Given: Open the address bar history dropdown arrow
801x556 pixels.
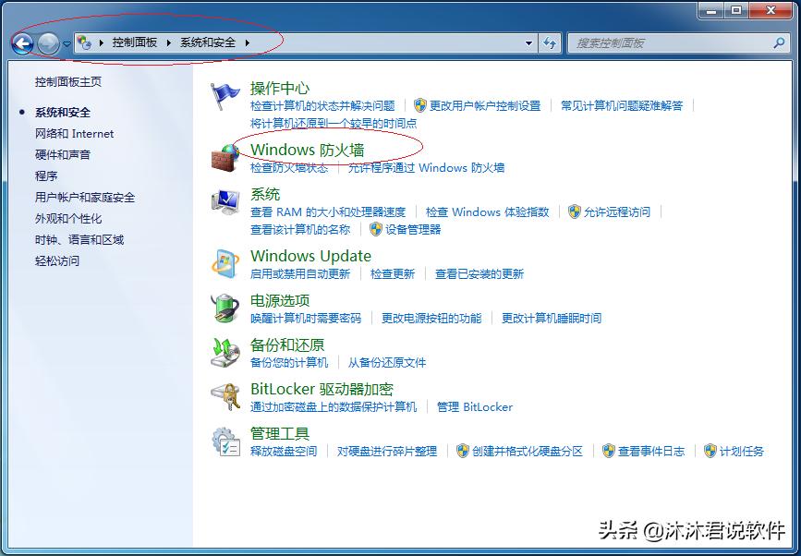Looking at the screenshot, I should tap(528, 42).
